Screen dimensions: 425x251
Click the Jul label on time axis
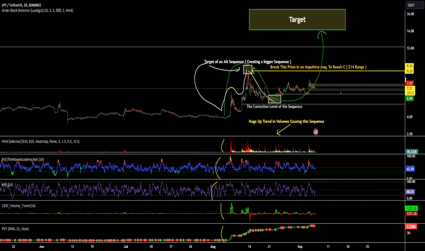click(x=126, y=246)
